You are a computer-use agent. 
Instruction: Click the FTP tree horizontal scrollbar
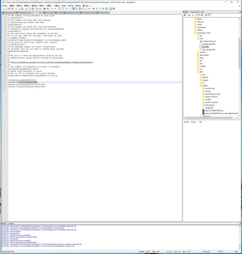tap(209, 118)
